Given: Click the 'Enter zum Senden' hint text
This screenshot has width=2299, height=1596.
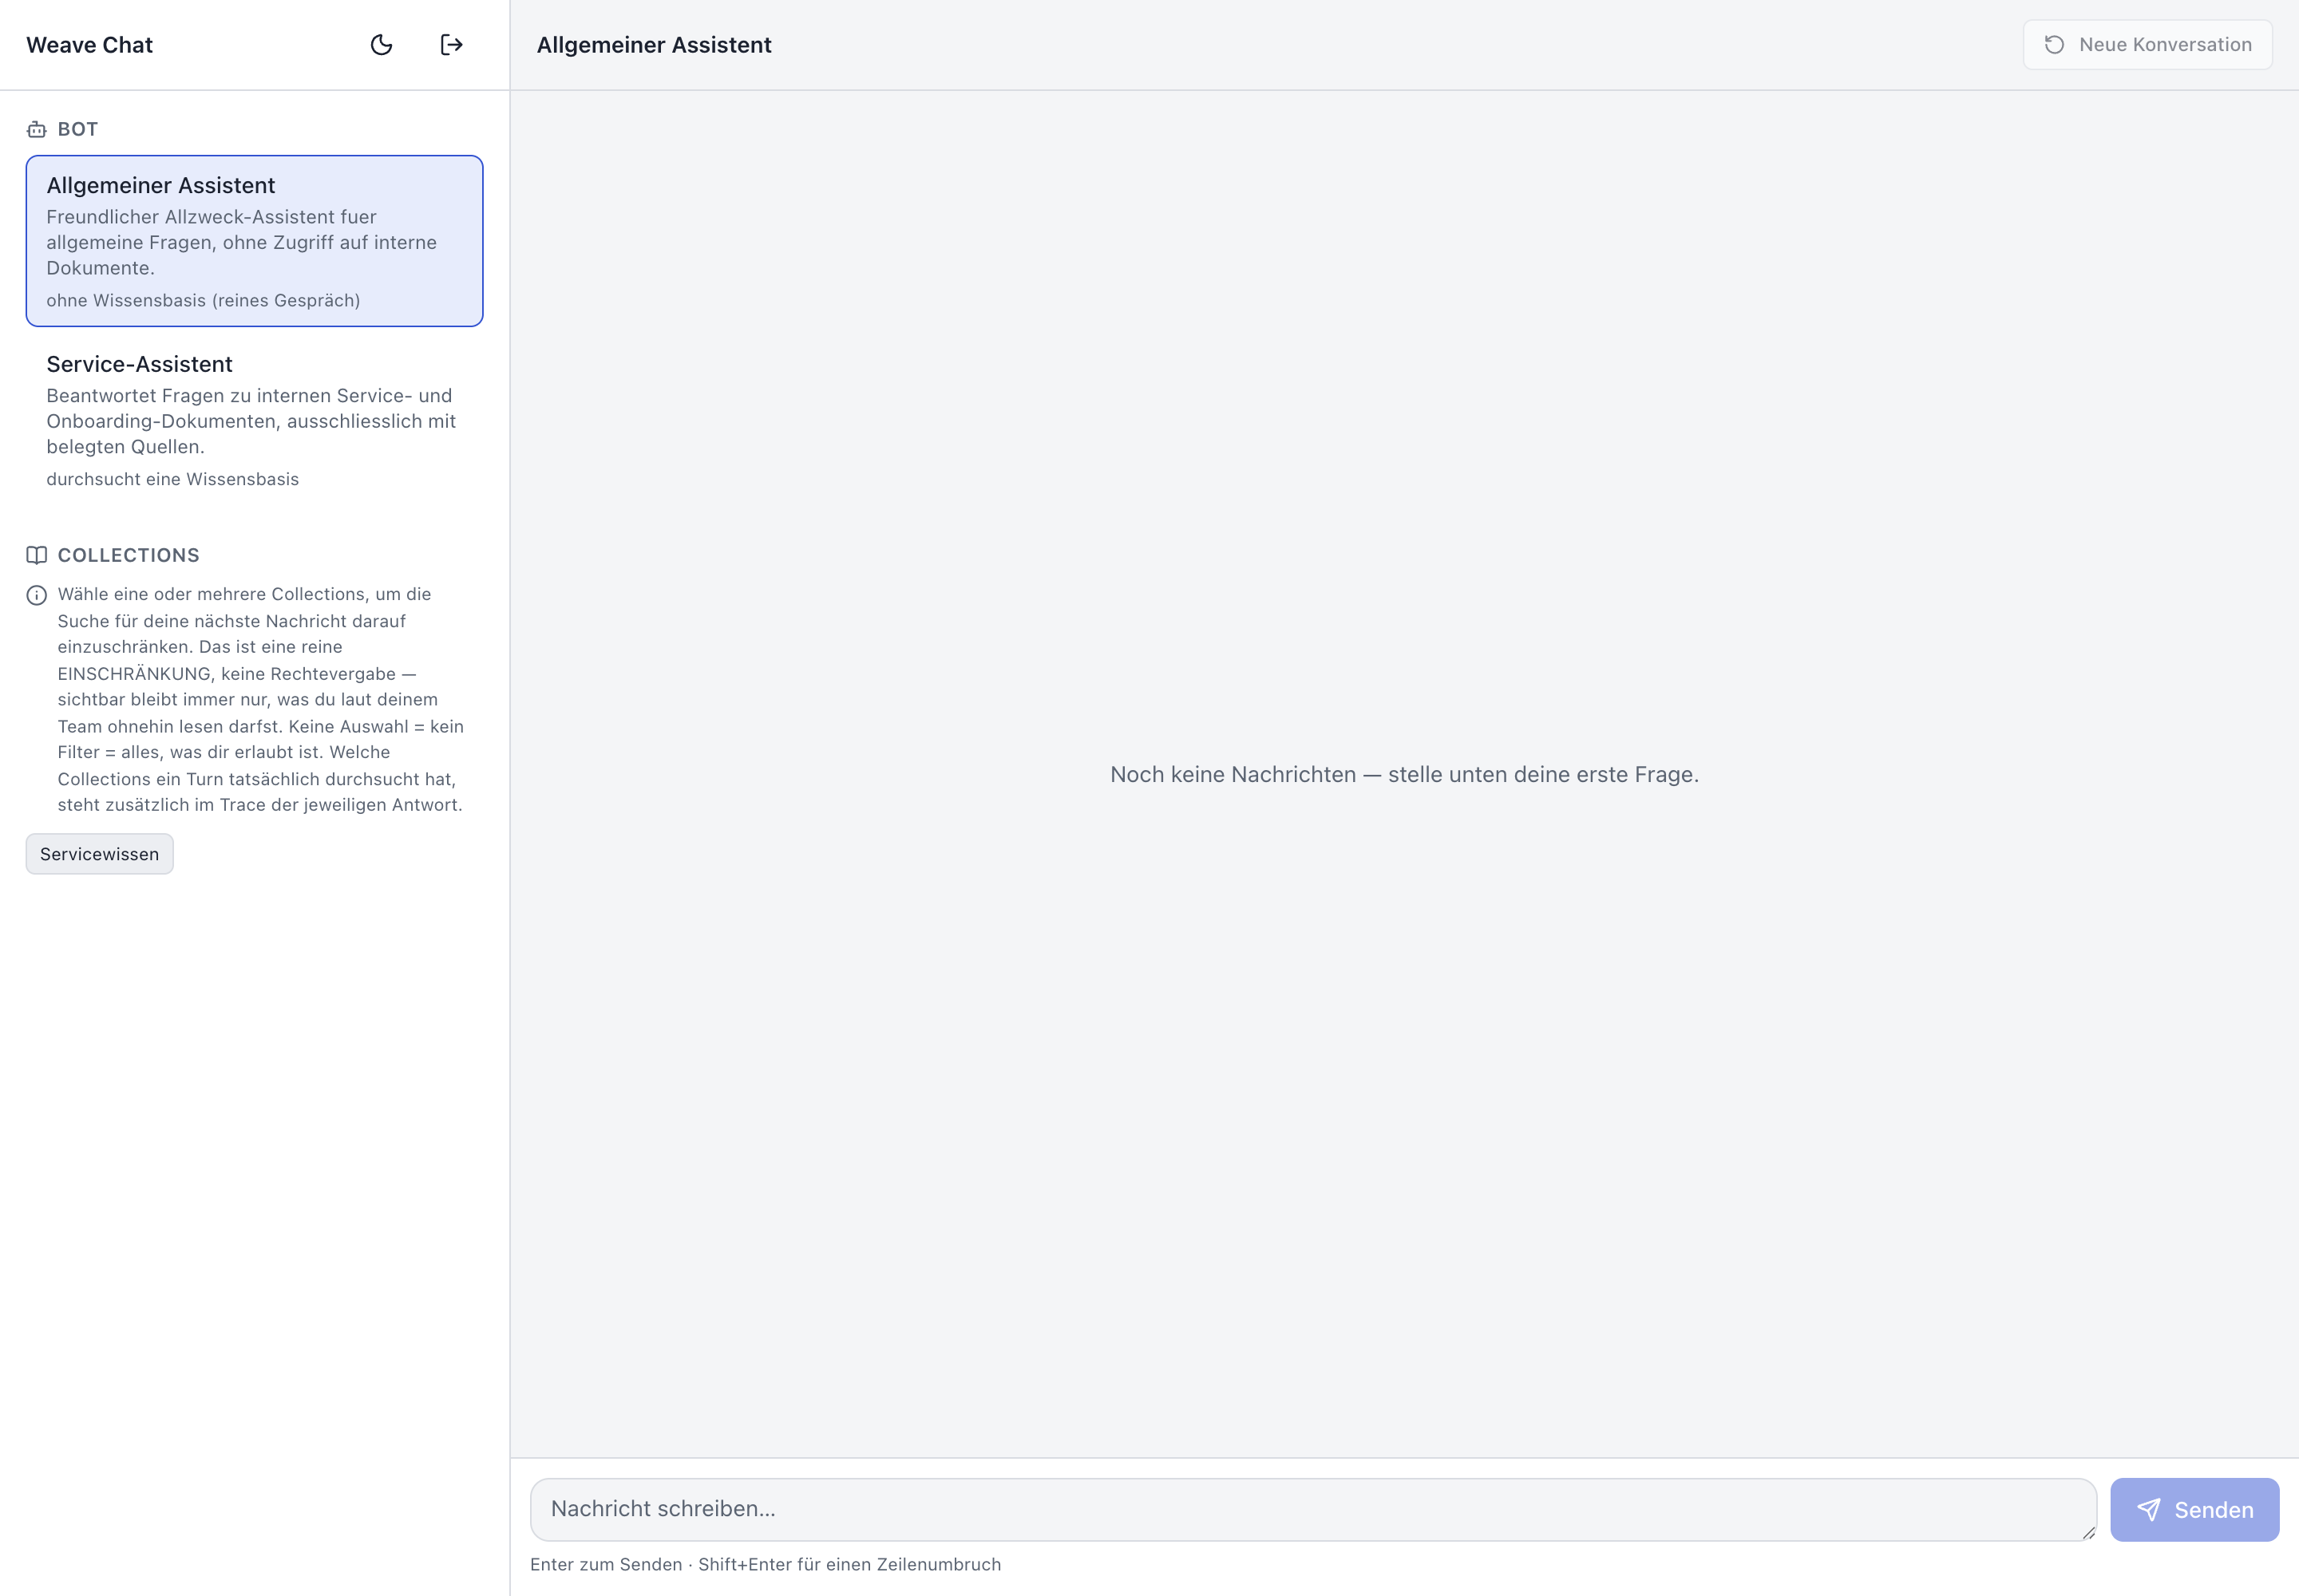Looking at the screenshot, I should click(766, 1564).
